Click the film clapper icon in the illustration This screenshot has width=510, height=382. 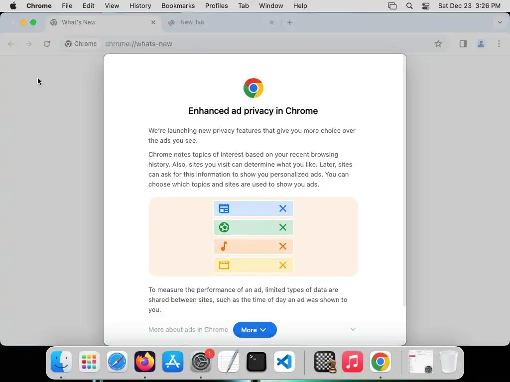224,265
